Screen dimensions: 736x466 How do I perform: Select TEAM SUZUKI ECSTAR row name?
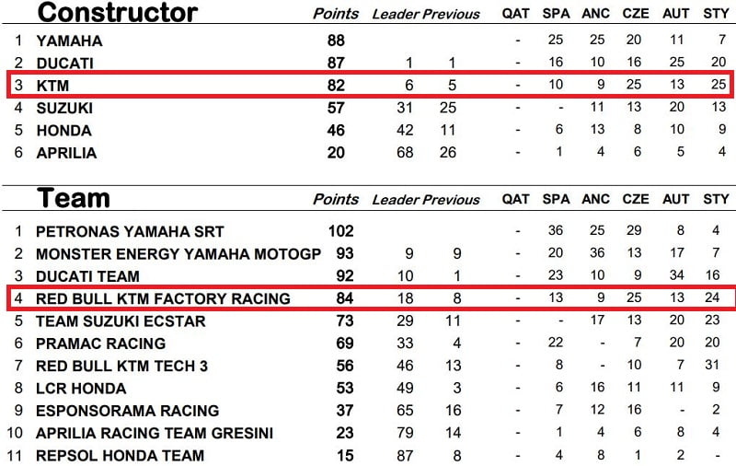121,321
